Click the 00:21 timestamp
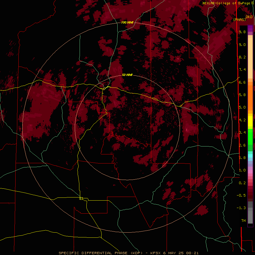This screenshot has height=255, width=255. point(193,253)
